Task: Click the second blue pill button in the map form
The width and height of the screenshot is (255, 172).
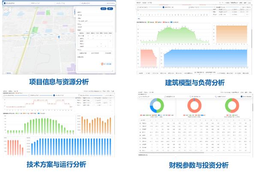Action: click(110, 9)
